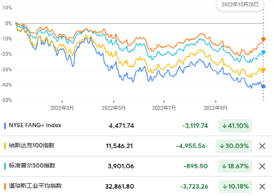The height and width of the screenshot is (196, 274).
Task: Click the blue NYSE FANG+ endpoint dot
Action: click(263, 87)
